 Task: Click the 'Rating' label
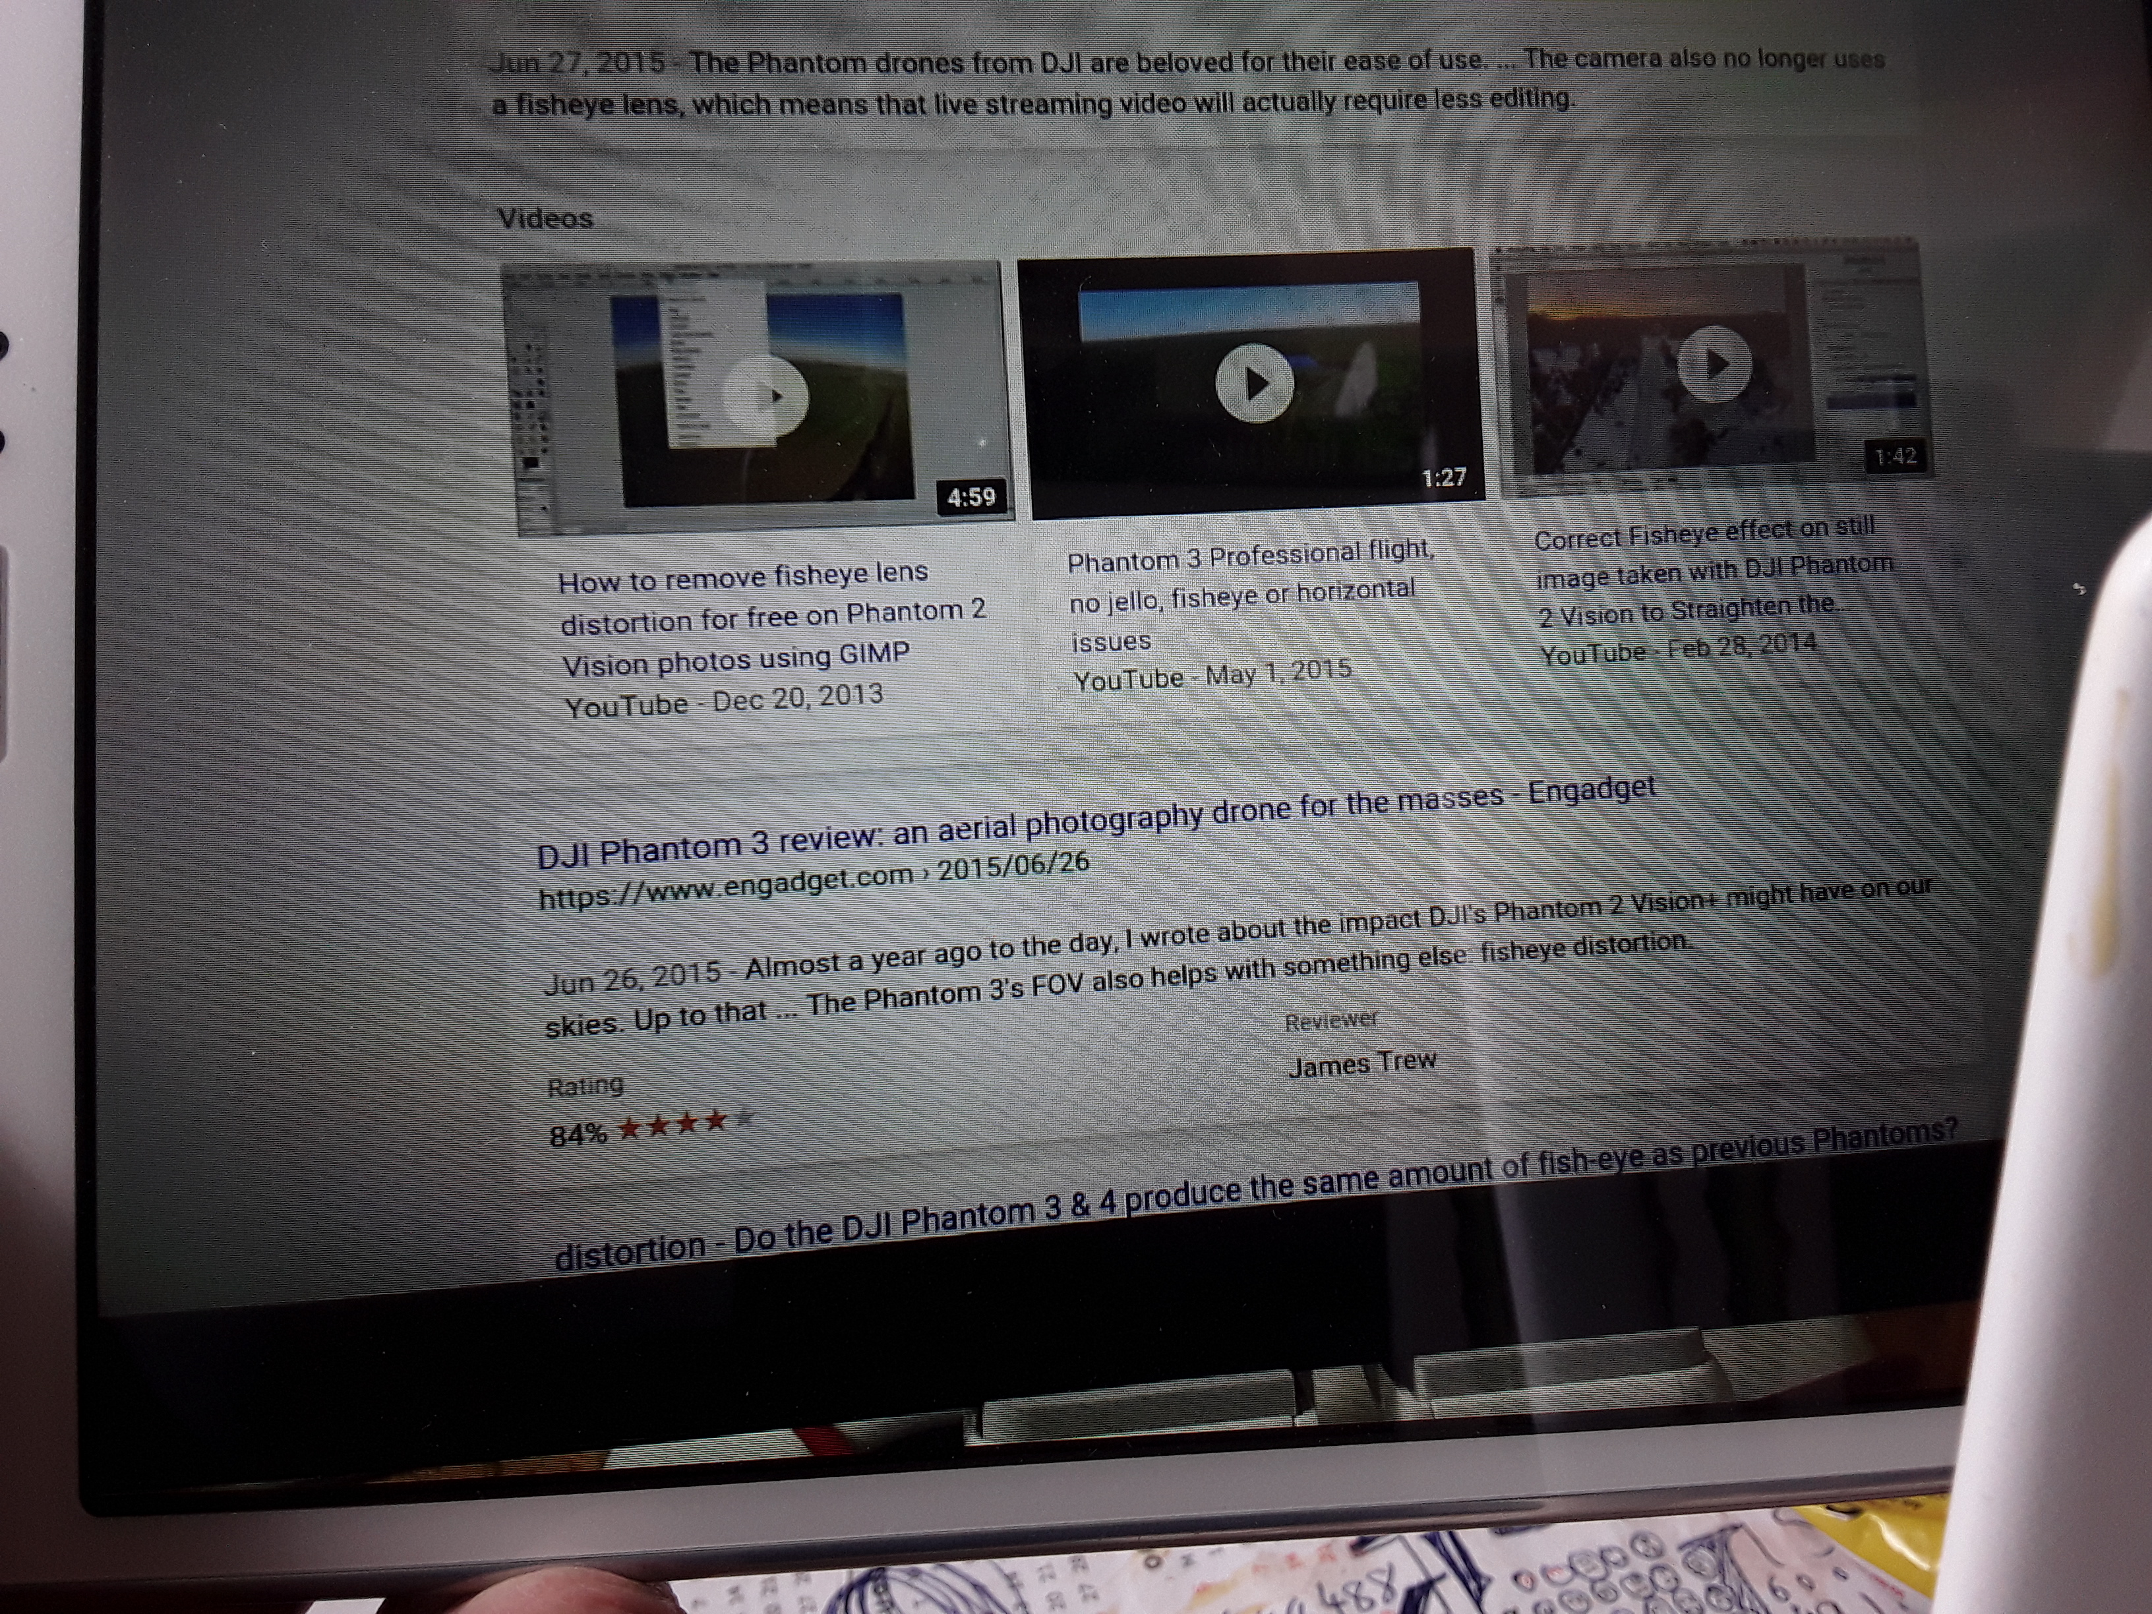[x=585, y=1085]
